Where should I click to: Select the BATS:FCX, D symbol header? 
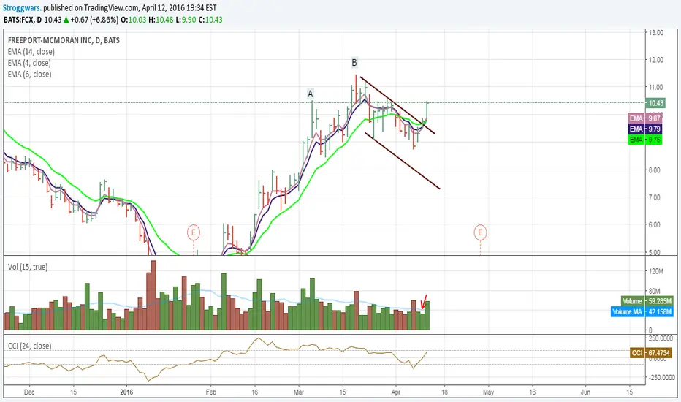click(23, 20)
